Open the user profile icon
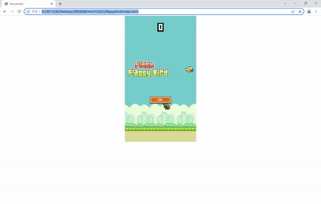The height and width of the screenshot is (204, 321). pyautogui.click(x=309, y=12)
